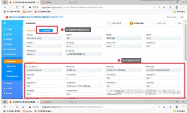Click the home icon in upper browser window

(23, 7)
